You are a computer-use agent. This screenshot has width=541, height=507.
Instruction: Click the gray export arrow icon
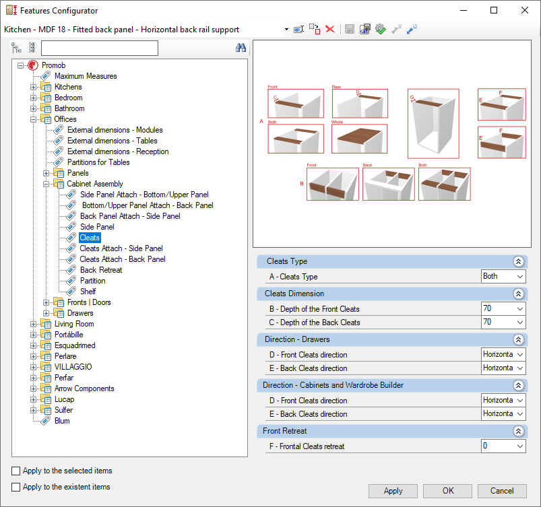point(396,30)
